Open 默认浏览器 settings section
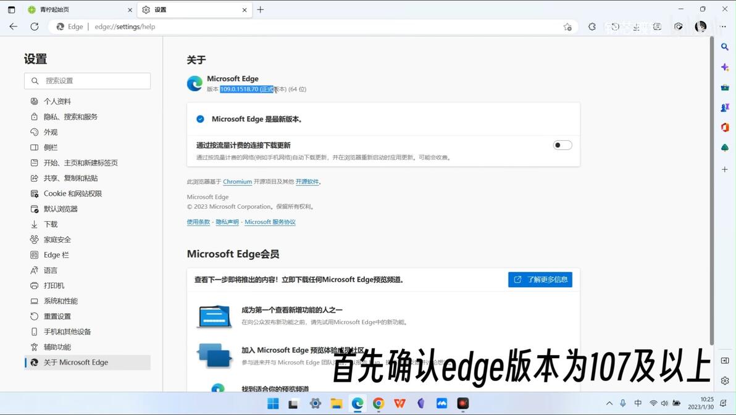This screenshot has width=736, height=415. (x=87, y=209)
